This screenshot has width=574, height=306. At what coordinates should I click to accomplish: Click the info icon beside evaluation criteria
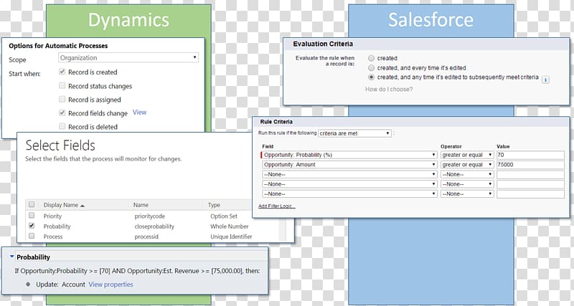coord(545,80)
